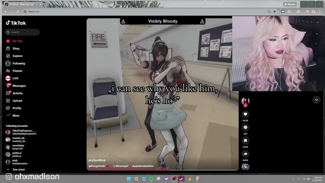Viewport: 325px width, 183px height.
Task: Click the TikTok search field
Action: [x=22, y=32]
